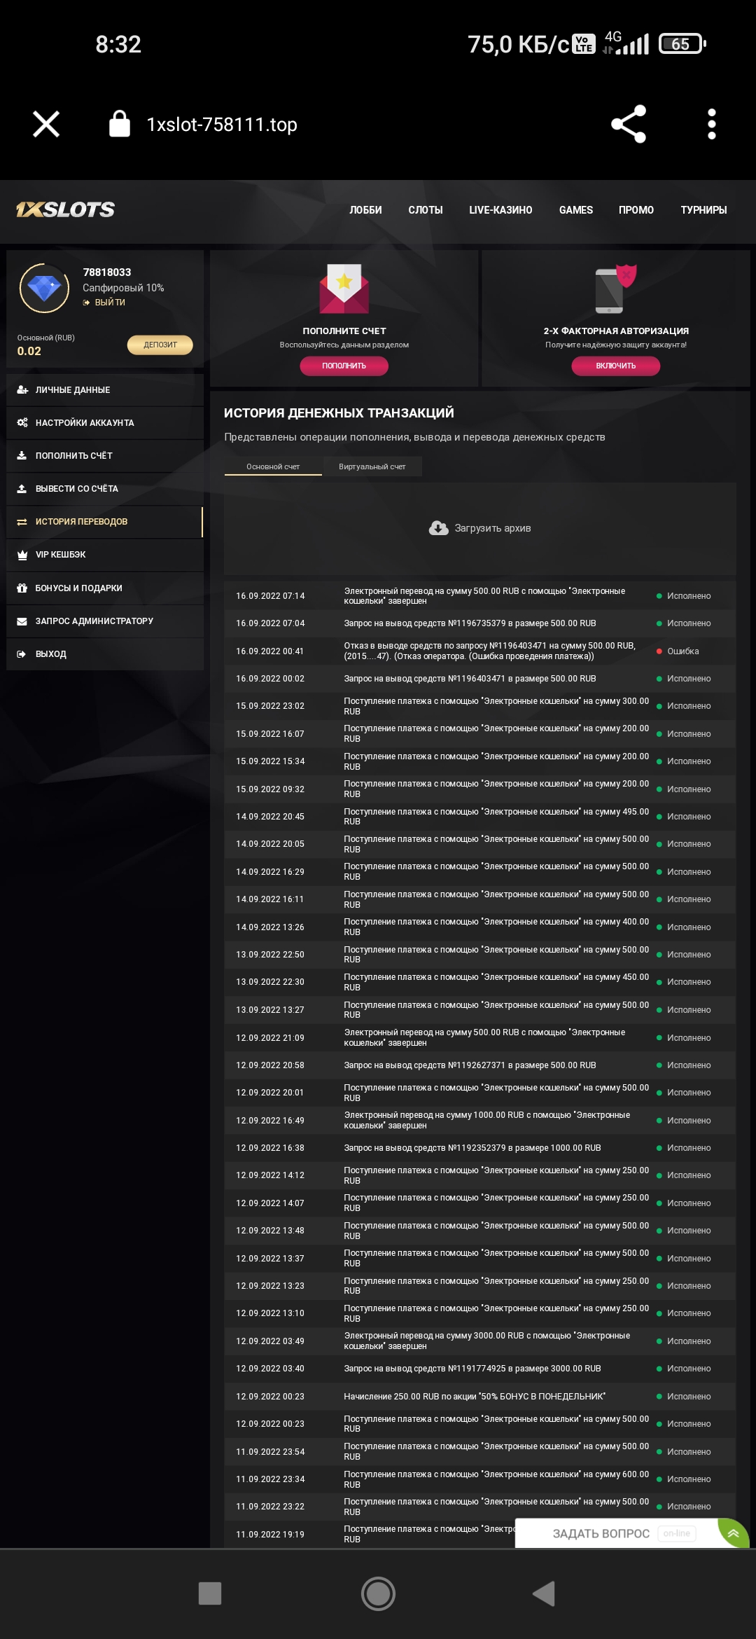Tap the share icon in browser bar
The height and width of the screenshot is (1639, 756).
point(628,124)
